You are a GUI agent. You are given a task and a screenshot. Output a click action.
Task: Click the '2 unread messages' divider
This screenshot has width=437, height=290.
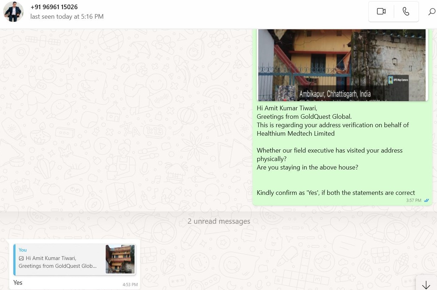click(x=219, y=221)
